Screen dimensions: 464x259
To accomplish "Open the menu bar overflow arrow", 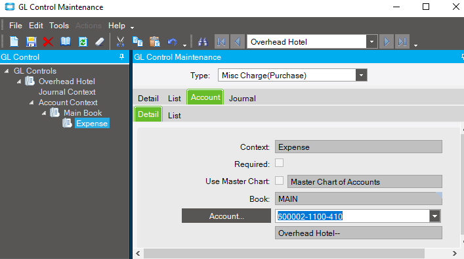I will click(x=133, y=28).
